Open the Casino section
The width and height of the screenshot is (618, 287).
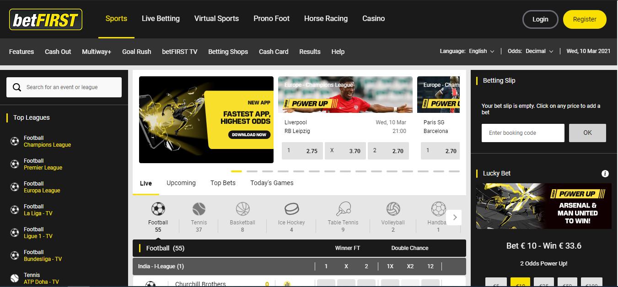click(x=374, y=19)
